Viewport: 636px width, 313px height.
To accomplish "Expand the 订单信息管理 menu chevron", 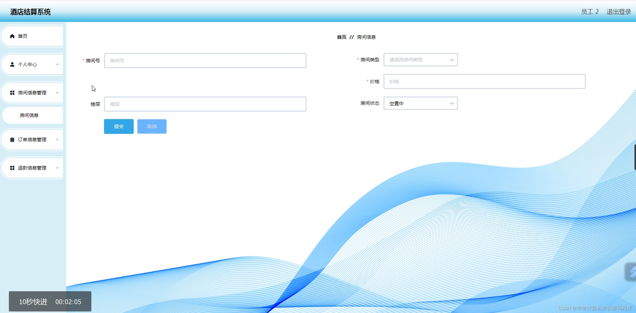I will click(57, 139).
